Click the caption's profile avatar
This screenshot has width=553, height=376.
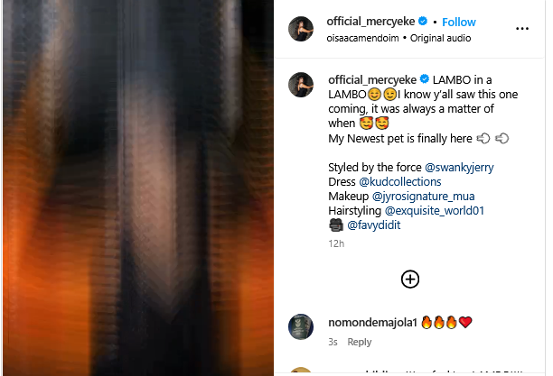click(301, 85)
